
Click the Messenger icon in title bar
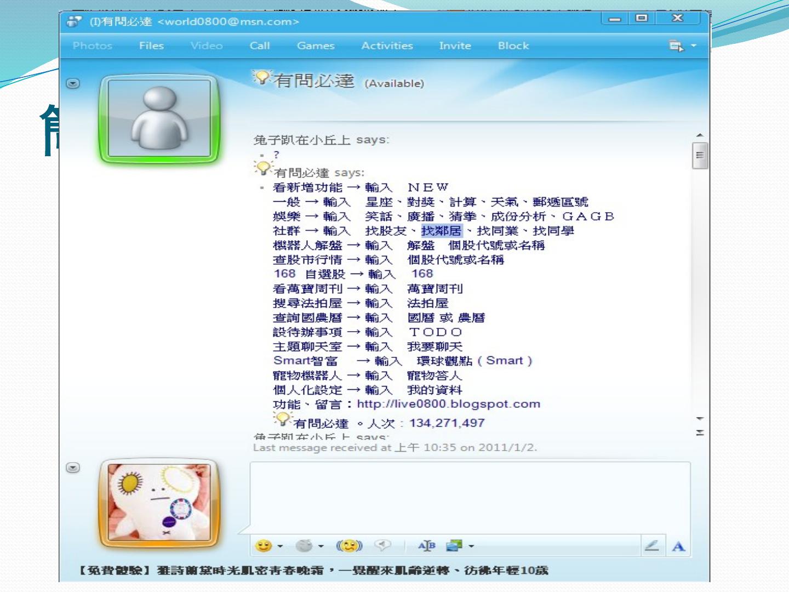click(x=73, y=22)
